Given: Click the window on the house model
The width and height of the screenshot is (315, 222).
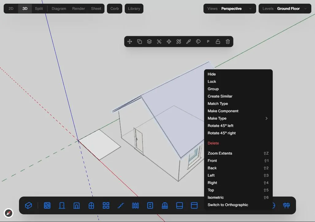Looking at the screenshot, I should [x=194, y=156].
